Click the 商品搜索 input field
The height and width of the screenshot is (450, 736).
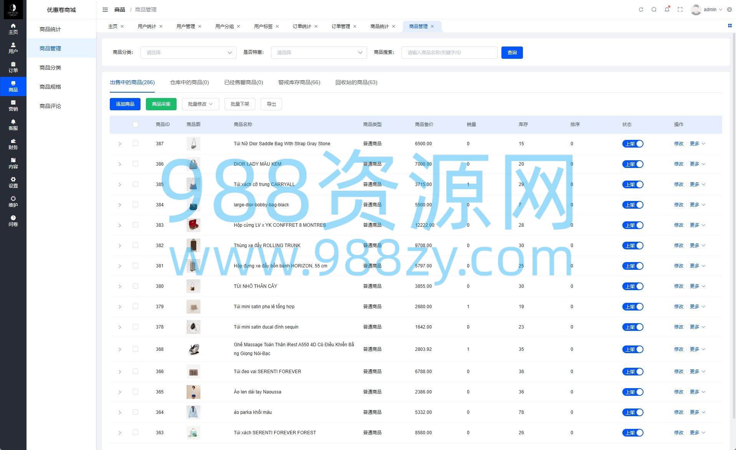click(x=449, y=53)
